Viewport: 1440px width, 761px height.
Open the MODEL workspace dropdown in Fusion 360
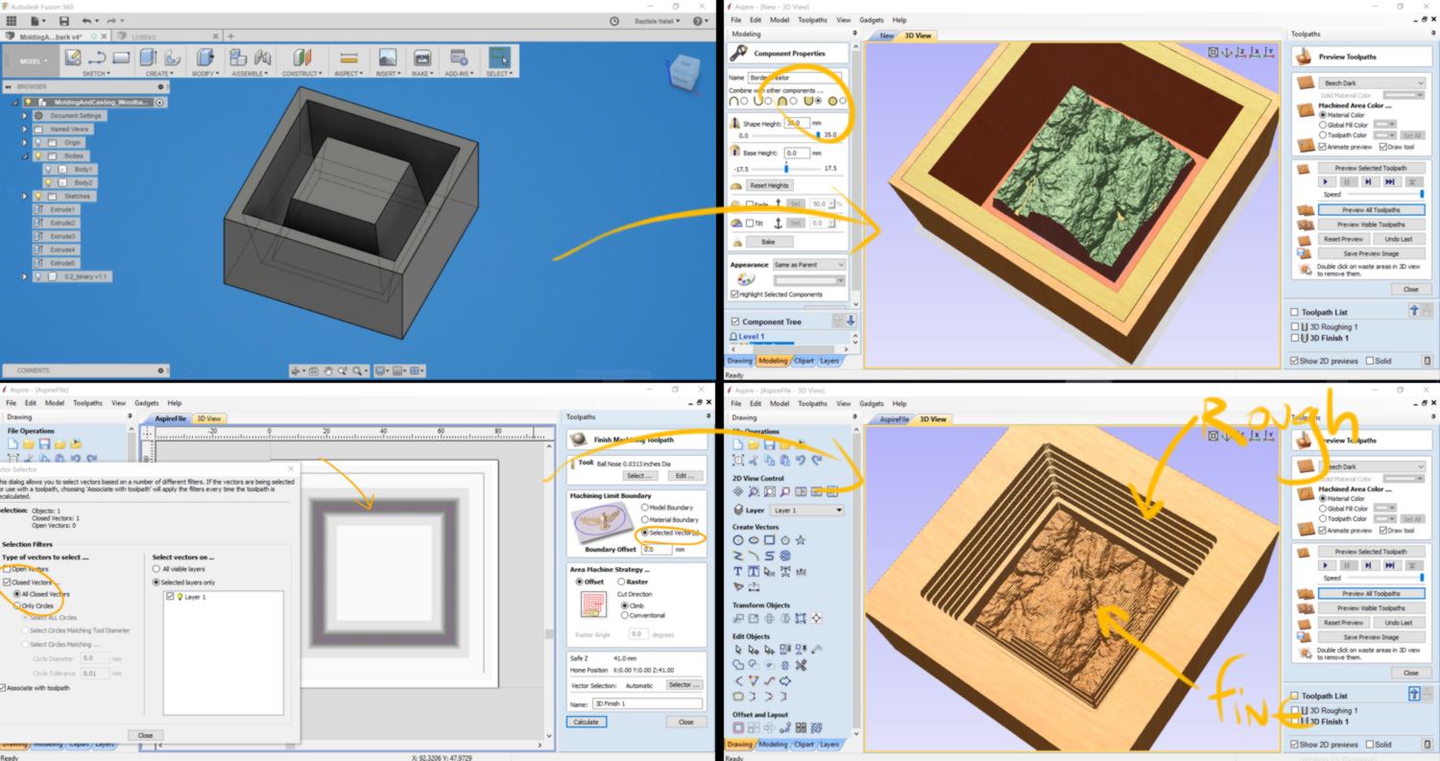pos(31,60)
